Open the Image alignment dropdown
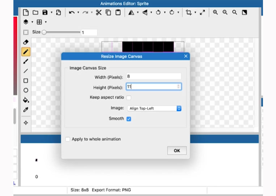The image size is (276, 196). click(x=154, y=108)
